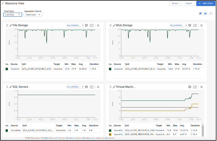
Task: Open File Storage chart settings gear
Action: [x=86, y=25]
